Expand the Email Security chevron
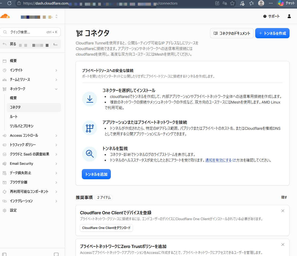 pos(56,164)
